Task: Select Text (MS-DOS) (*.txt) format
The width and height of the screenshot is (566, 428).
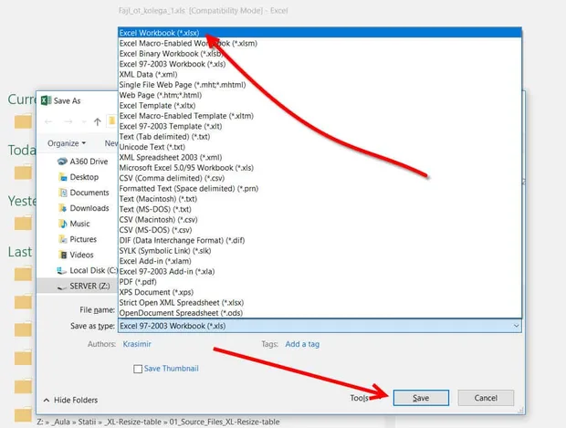Action: point(320,209)
